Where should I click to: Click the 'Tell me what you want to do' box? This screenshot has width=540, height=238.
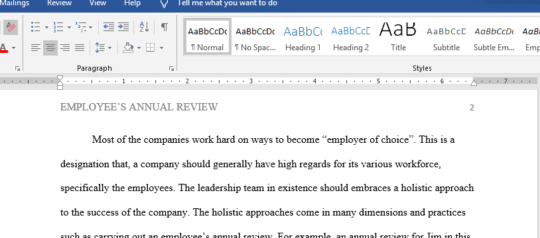point(228,3)
